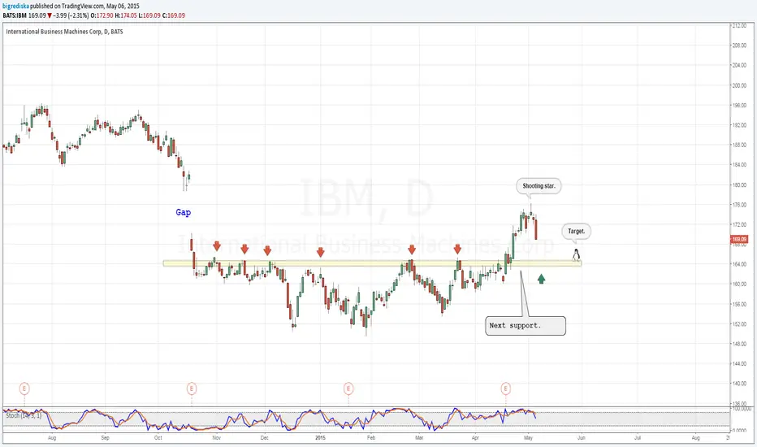Viewport: 757px width, 447px height.
Task: Click the "Apr" time axis label
Action: coord(475,438)
